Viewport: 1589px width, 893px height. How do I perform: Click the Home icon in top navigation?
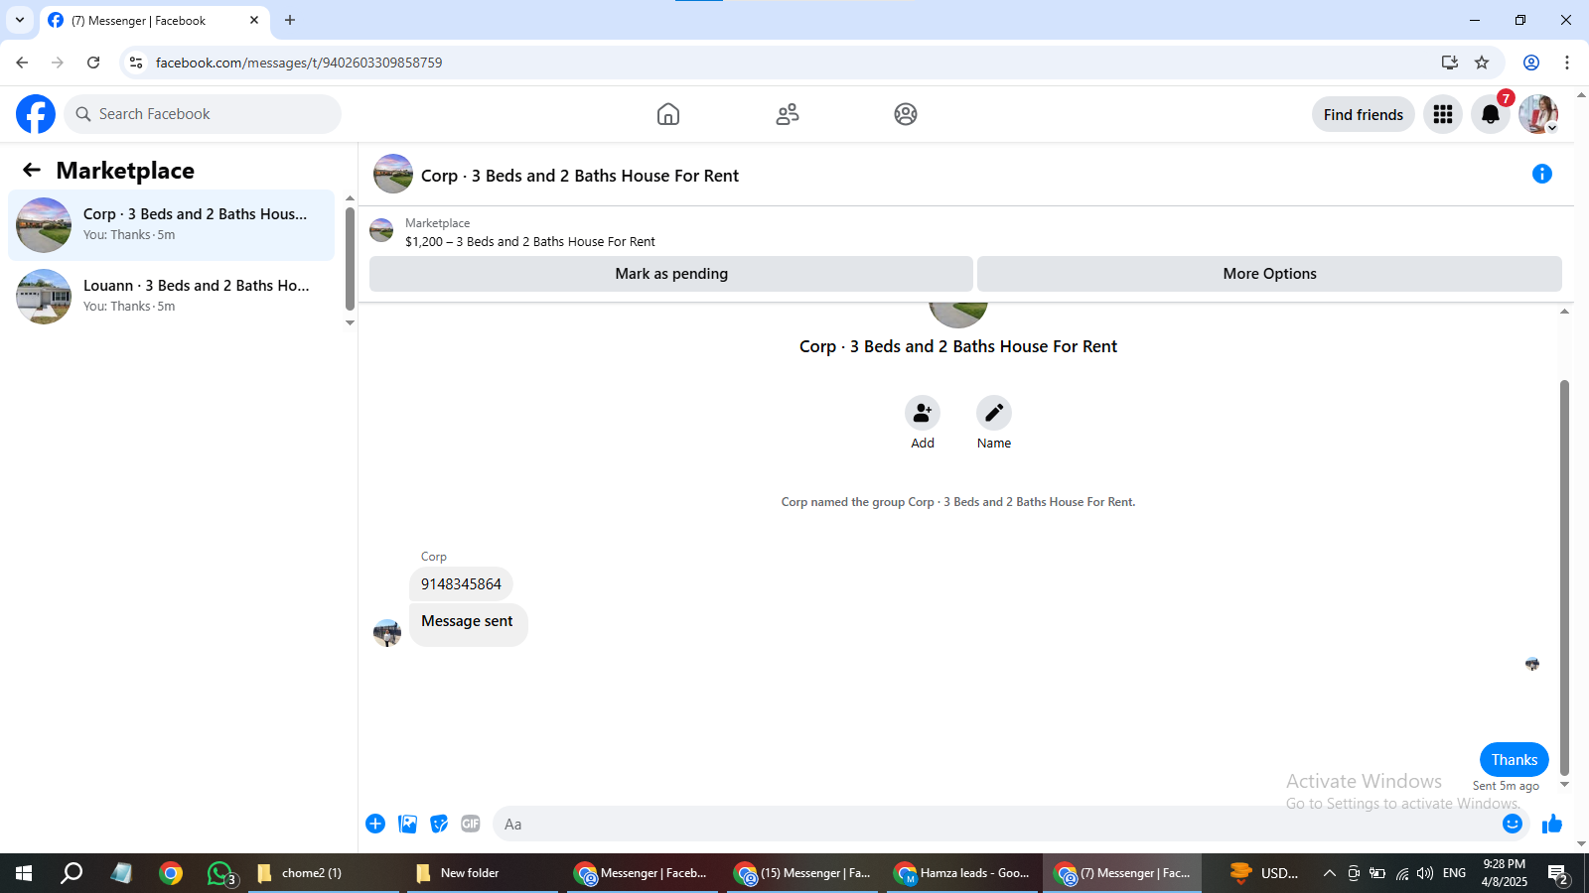[x=668, y=114]
